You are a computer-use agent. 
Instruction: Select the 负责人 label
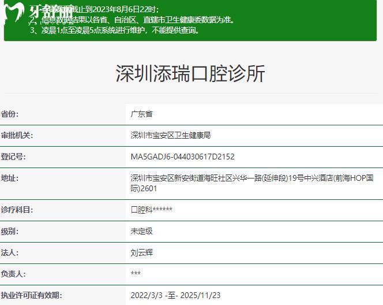tap(13, 274)
